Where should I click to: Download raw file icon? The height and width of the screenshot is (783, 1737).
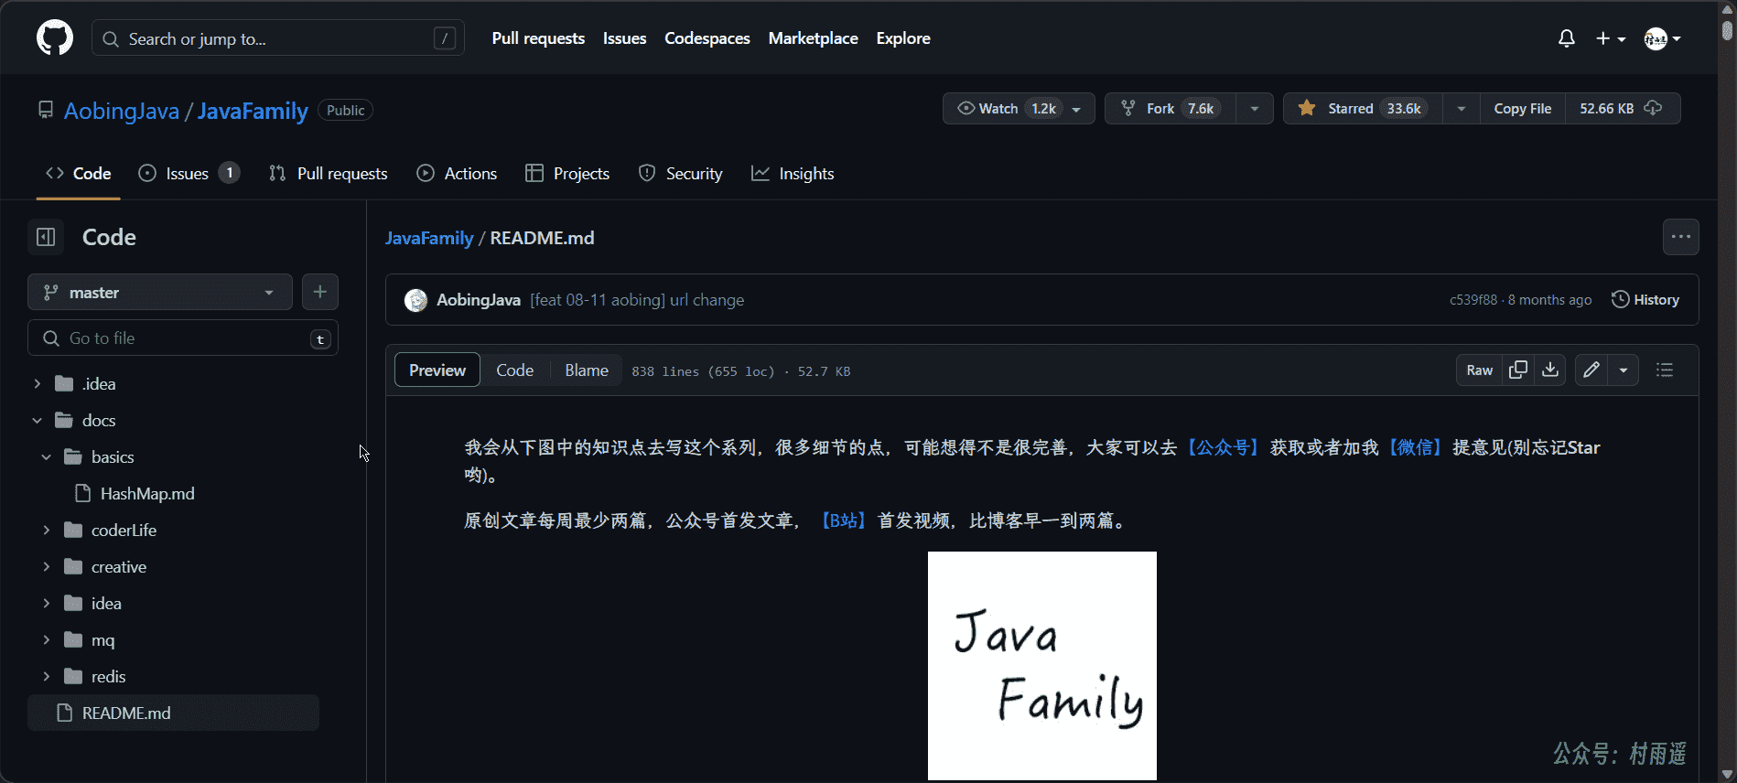click(x=1550, y=370)
